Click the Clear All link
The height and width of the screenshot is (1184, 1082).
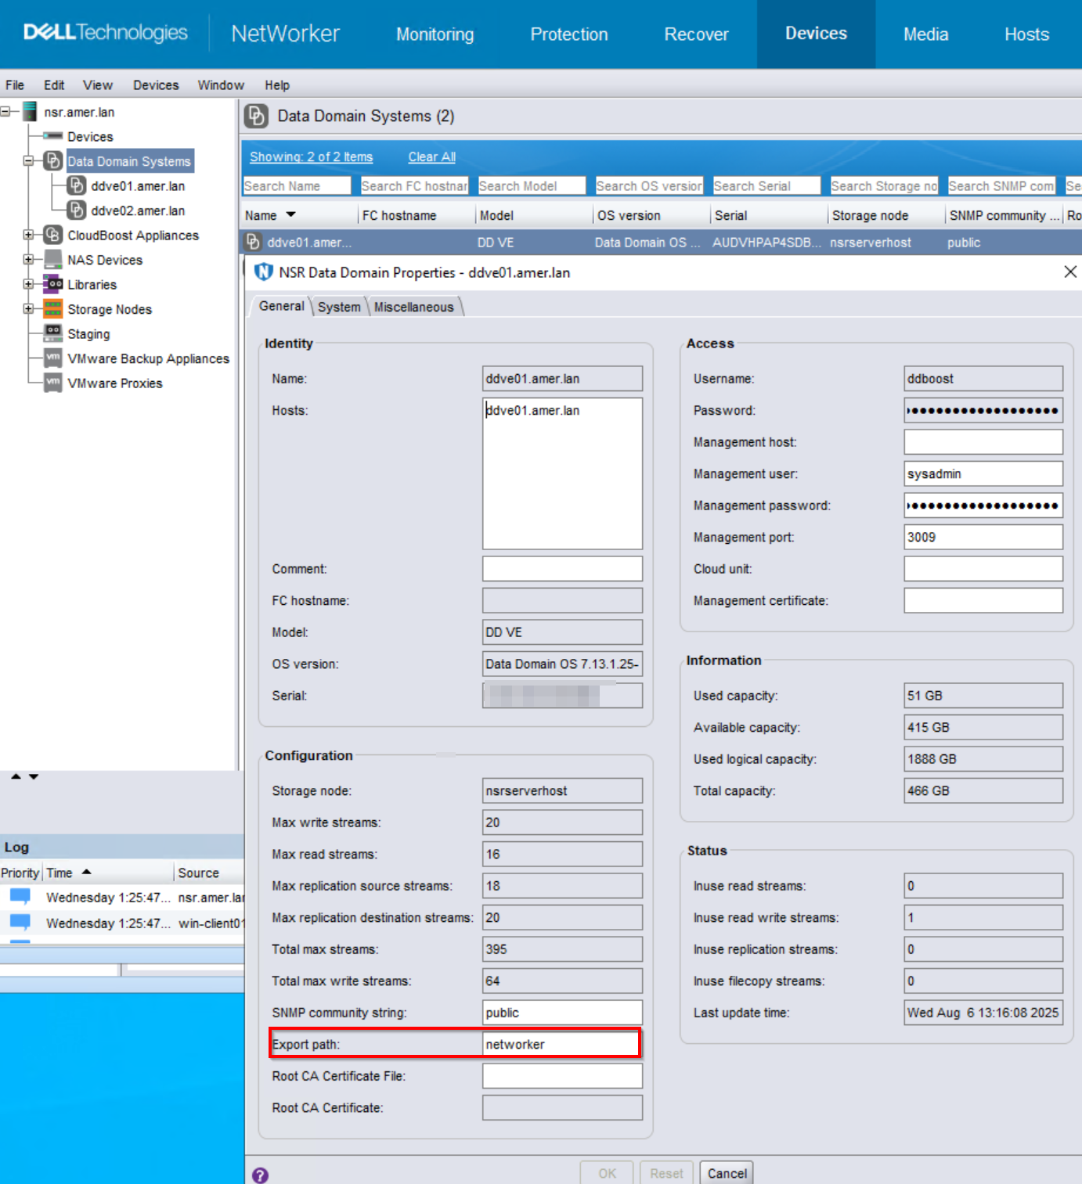(x=431, y=157)
